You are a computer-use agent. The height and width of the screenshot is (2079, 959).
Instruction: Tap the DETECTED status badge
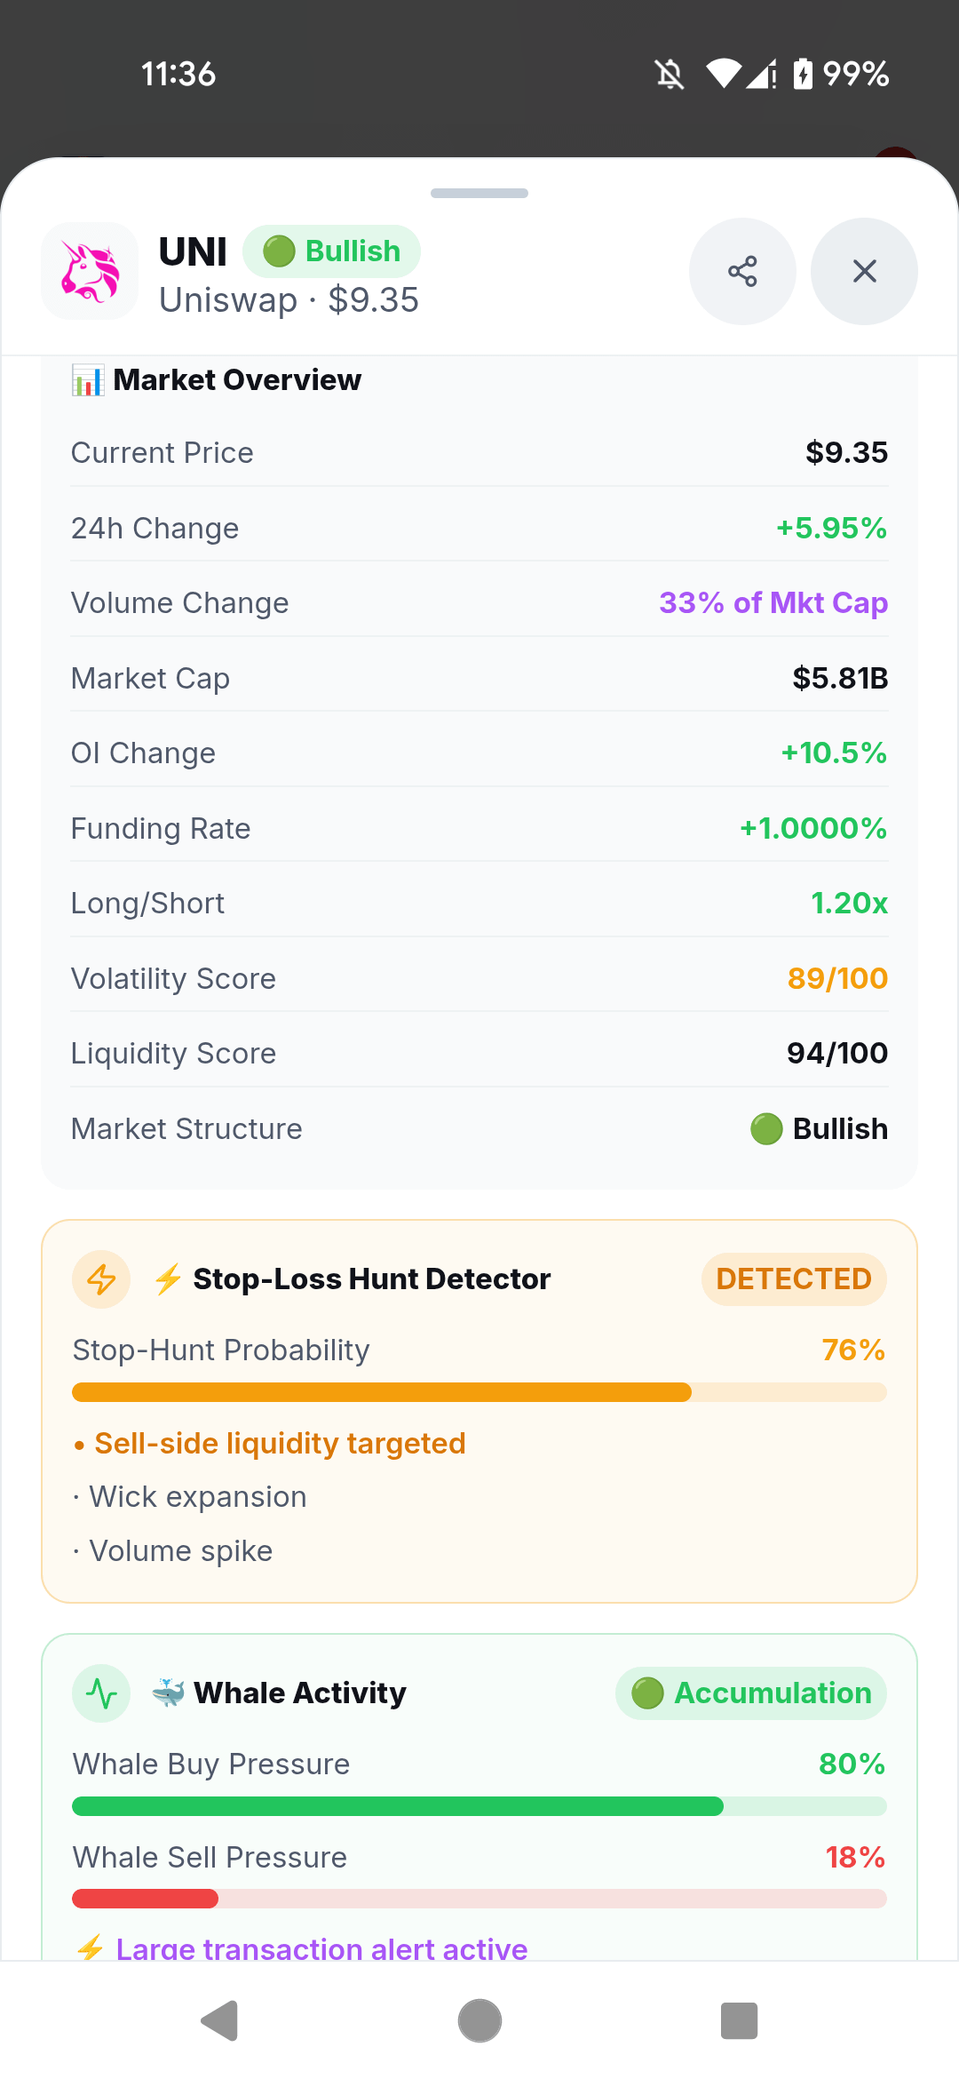(x=794, y=1279)
